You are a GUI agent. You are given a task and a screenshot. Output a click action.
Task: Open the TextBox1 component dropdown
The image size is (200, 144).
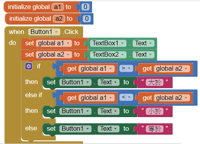(108, 43)
